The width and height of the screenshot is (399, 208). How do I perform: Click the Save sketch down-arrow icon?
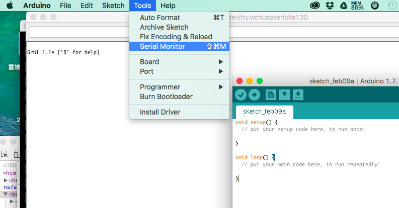coord(298,94)
